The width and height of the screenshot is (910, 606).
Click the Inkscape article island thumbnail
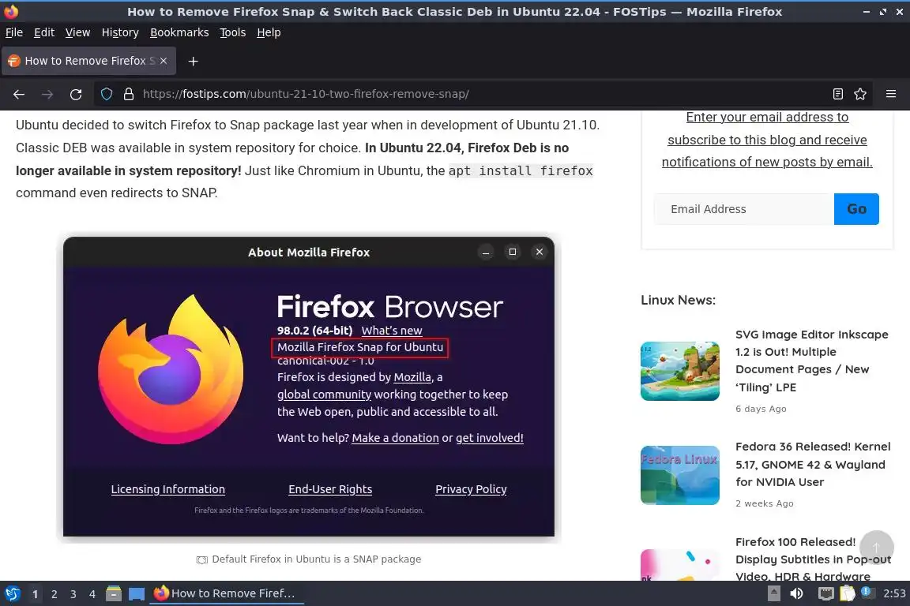tap(679, 371)
